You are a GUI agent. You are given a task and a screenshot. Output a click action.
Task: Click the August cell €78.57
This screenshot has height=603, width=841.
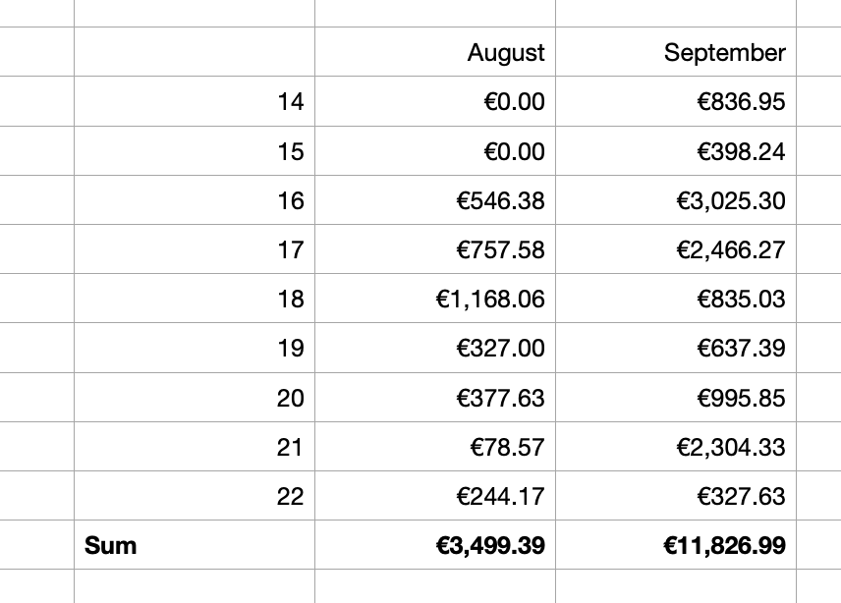point(435,447)
